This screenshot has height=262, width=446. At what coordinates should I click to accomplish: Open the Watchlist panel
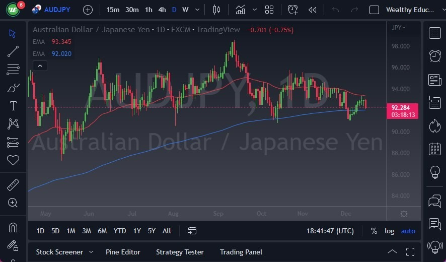(434, 33)
